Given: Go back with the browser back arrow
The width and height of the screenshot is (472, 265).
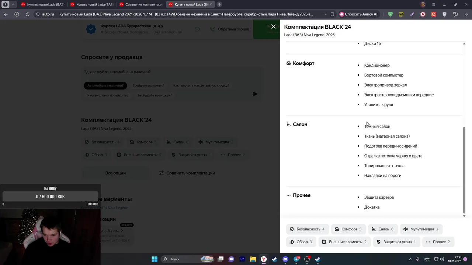Looking at the screenshot, I should tap(6, 14).
